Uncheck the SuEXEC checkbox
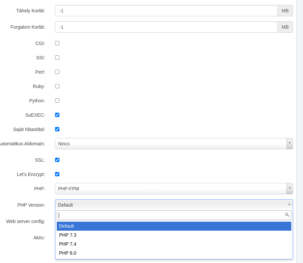The height and width of the screenshot is (263, 303). click(x=57, y=115)
